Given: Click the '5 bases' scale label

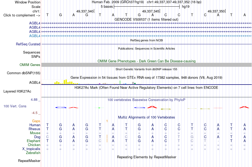Looking at the screenshot, I should tap(107, 7).
